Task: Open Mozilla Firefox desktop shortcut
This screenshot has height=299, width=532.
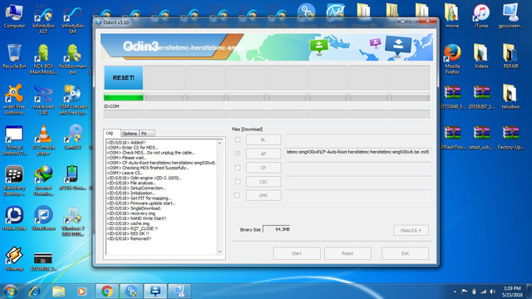Action: pos(452,59)
